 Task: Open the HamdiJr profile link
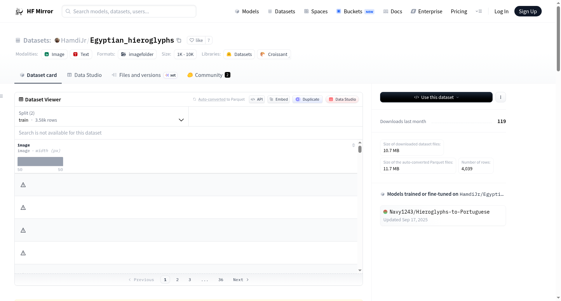click(x=74, y=41)
